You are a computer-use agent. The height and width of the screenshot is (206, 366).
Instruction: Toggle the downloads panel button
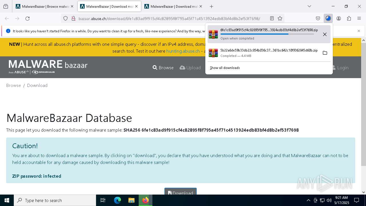click(x=328, y=18)
